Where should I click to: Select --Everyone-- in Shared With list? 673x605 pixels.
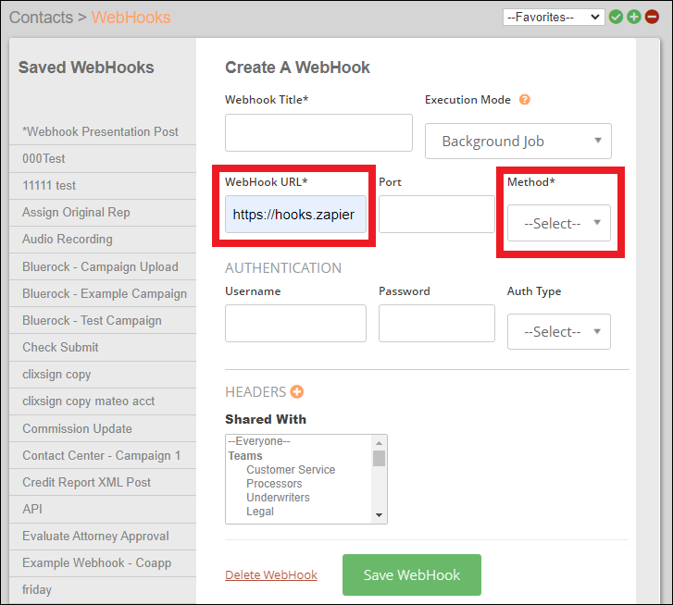(x=259, y=441)
